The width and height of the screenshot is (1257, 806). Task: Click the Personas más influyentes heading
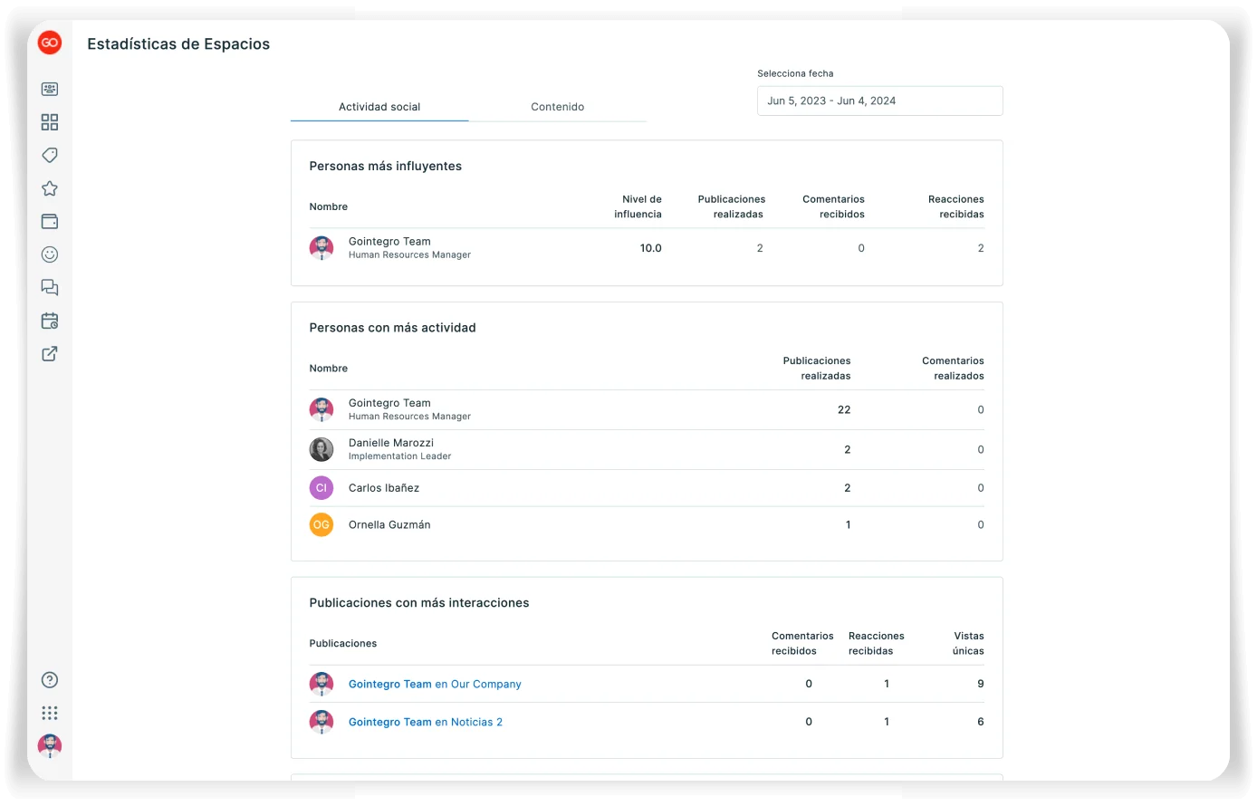pyautogui.click(x=386, y=167)
